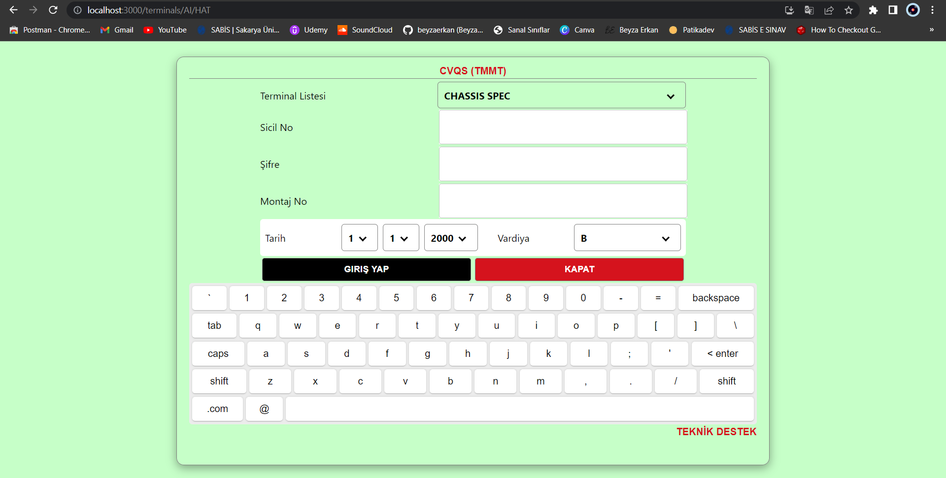Open the translate page icon

pyautogui.click(x=809, y=10)
